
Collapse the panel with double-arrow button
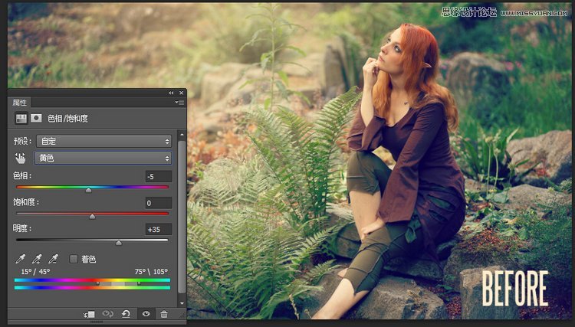click(x=171, y=93)
